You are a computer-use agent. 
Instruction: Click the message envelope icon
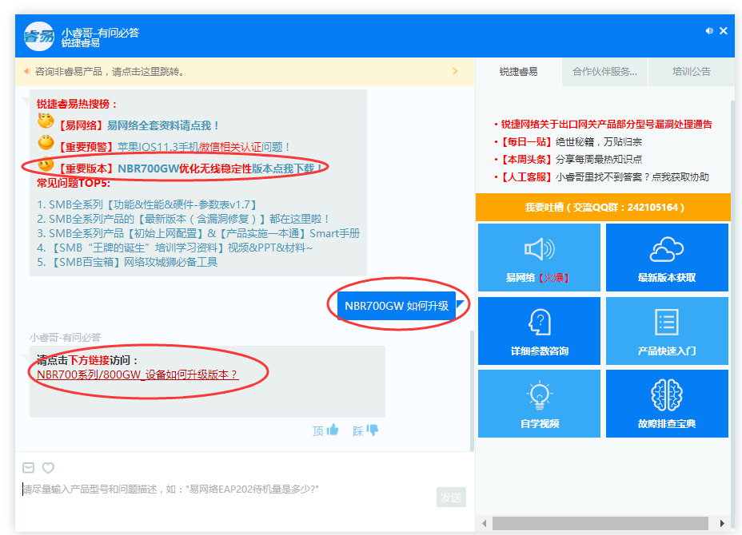point(29,467)
